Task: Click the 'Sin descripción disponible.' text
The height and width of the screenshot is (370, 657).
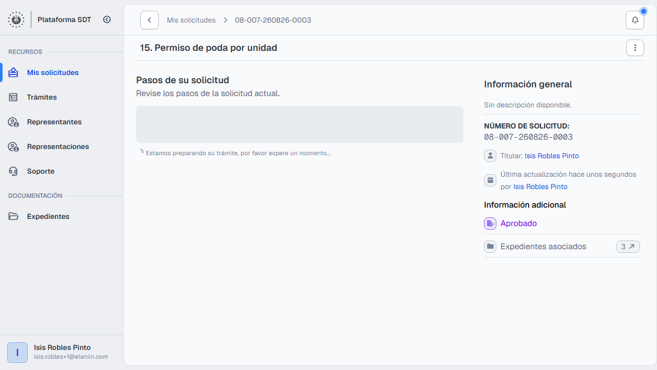Action: [528, 105]
